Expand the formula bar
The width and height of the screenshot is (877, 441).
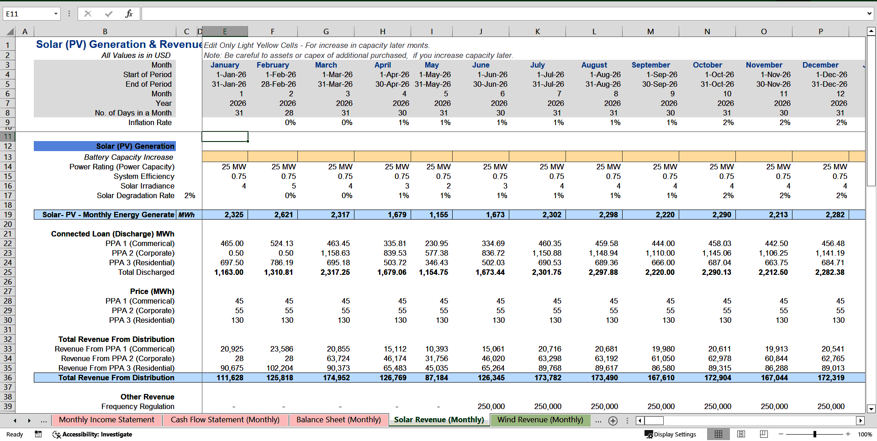[869, 14]
